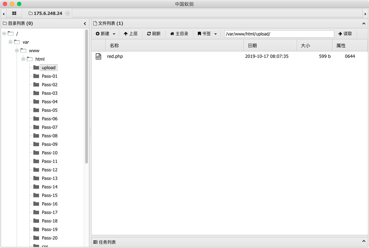Open the Pass-02 folder
This screenshot has height=248, width=369.
pyautogui.click(x=45, y=84)
